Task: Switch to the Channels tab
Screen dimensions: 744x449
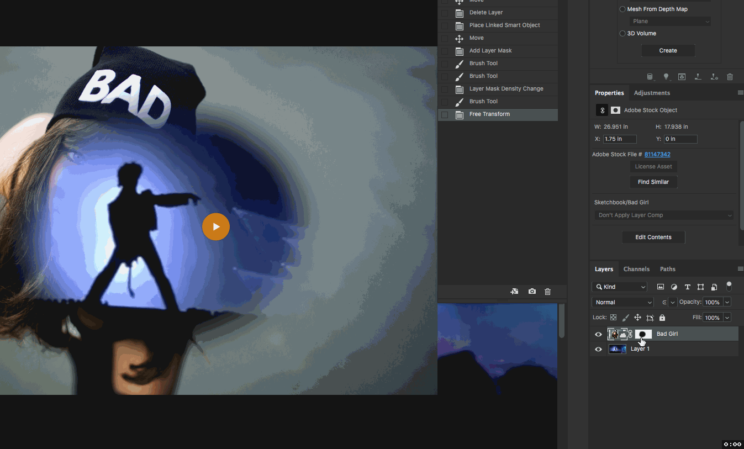Action: click(x=636, y=269)
